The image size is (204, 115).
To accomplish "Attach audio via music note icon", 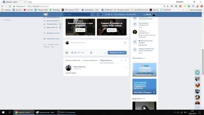I will (78, 52).
